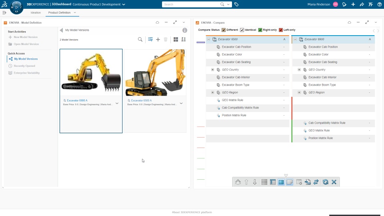
Task: Click New Model Version activity
Action: (x=26, y=37)
